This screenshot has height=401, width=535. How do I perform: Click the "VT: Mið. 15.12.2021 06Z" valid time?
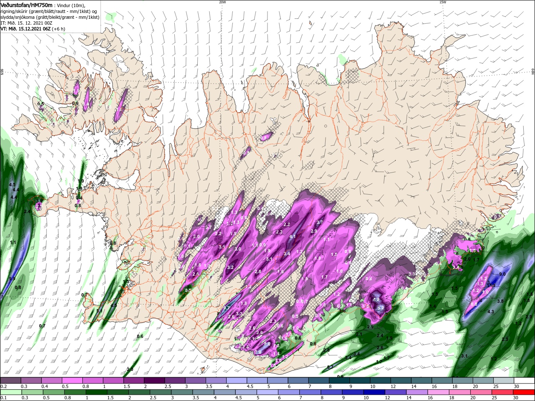[25, 29]
